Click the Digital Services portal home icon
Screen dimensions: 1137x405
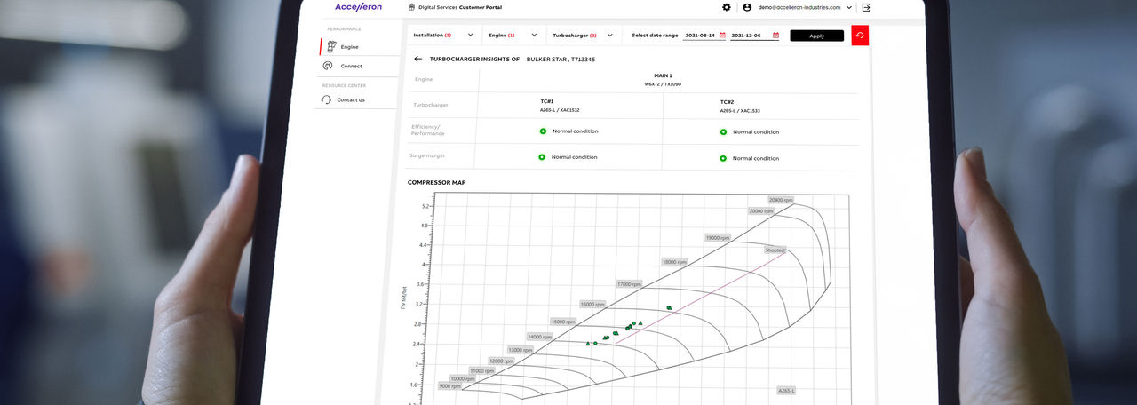pyautogui.click(x=411, y=7)
